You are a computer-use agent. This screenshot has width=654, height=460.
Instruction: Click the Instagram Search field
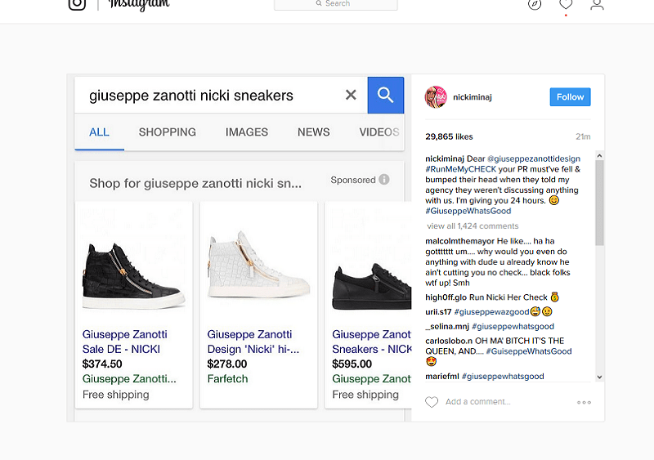[x=336, y=4]
